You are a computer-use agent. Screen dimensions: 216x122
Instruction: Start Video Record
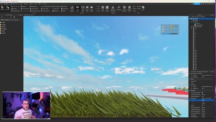pyautogui.click(x=91, y=8)
